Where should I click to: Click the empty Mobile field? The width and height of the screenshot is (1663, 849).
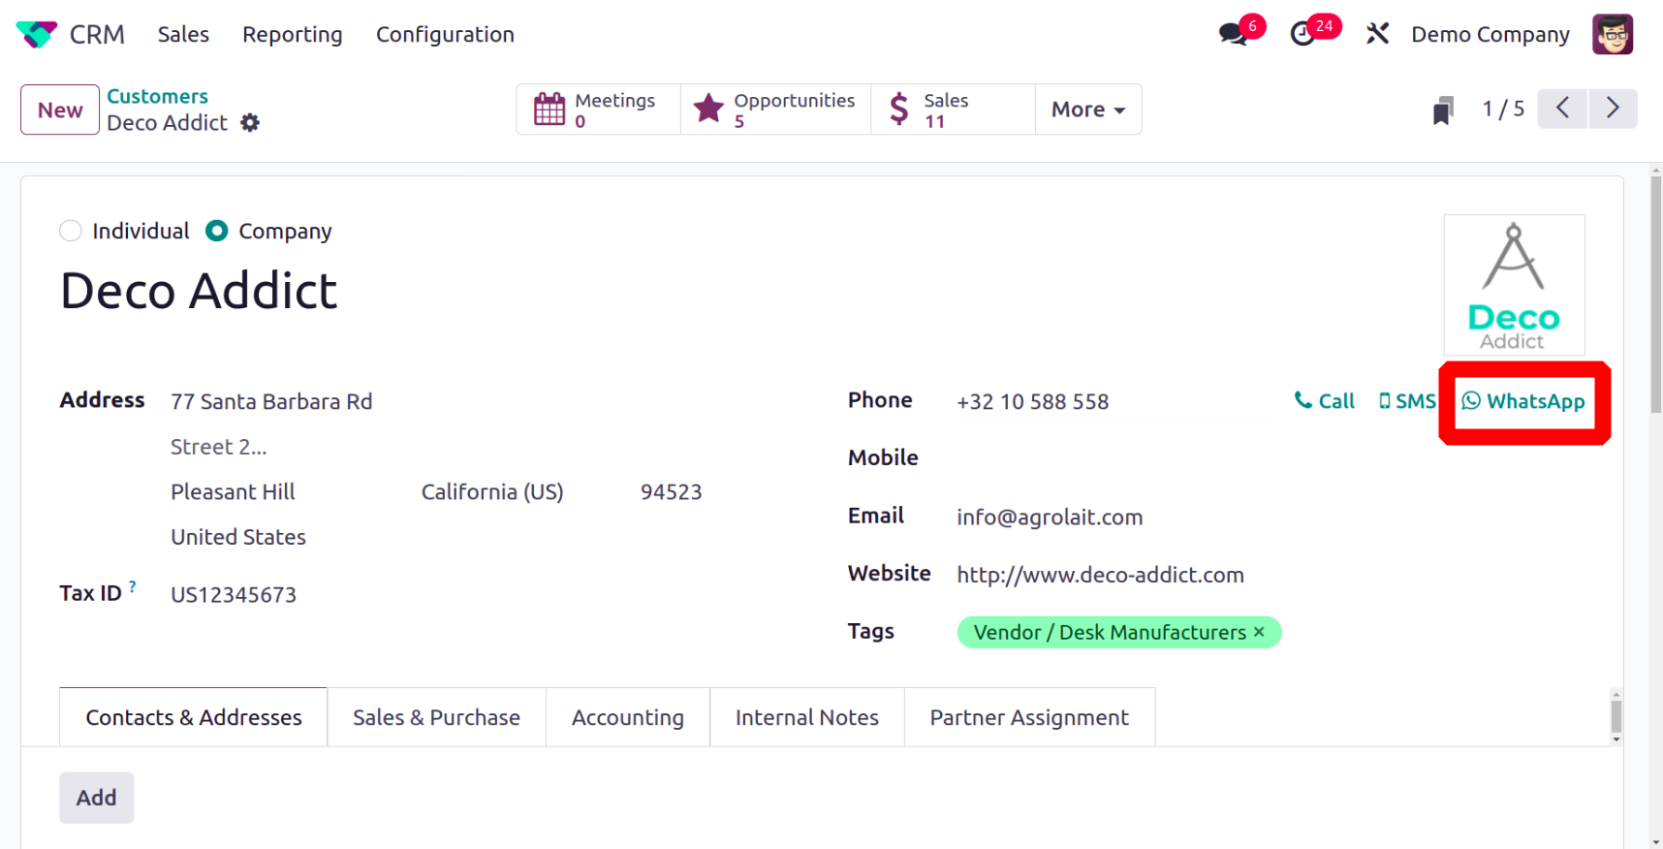tap(1270, 458)
